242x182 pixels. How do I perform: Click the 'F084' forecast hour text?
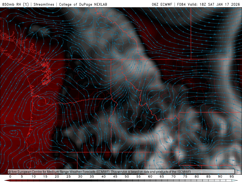coord(181,4)
